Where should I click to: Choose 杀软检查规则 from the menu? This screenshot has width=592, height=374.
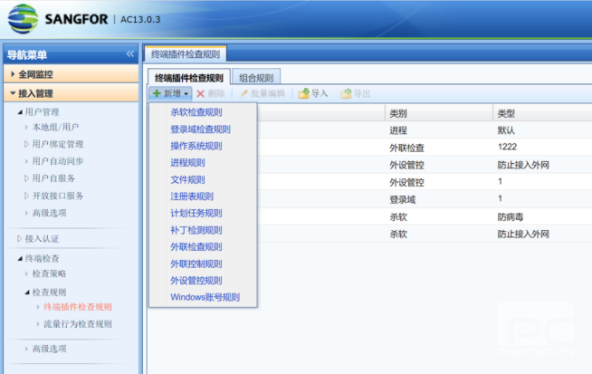(196, 112)
